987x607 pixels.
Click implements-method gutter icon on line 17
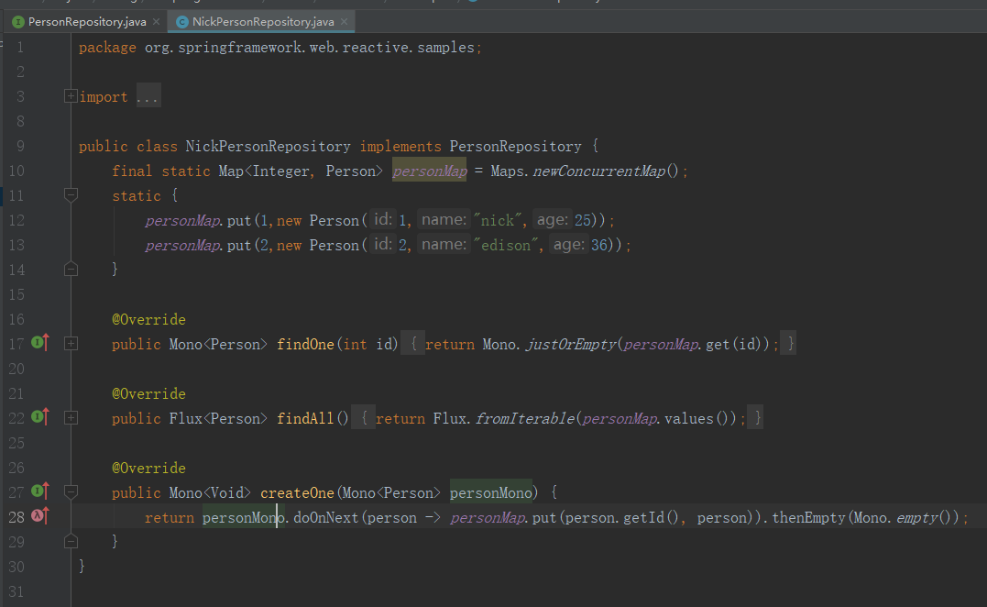[x=40, y=343]
